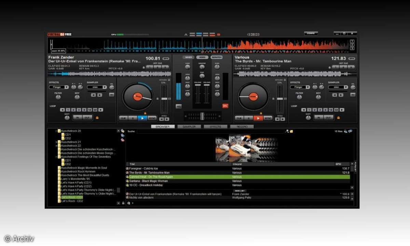Click the left turntable platter

138,97
